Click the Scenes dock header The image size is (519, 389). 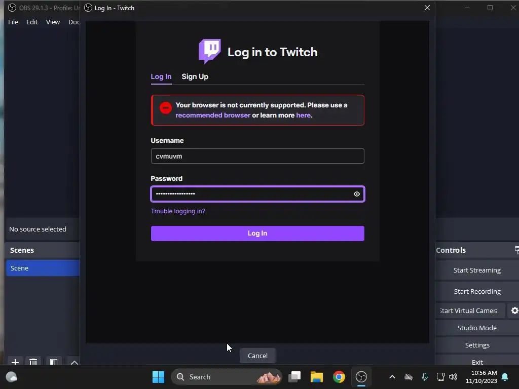pyautogui.click(x=43, y=250)
